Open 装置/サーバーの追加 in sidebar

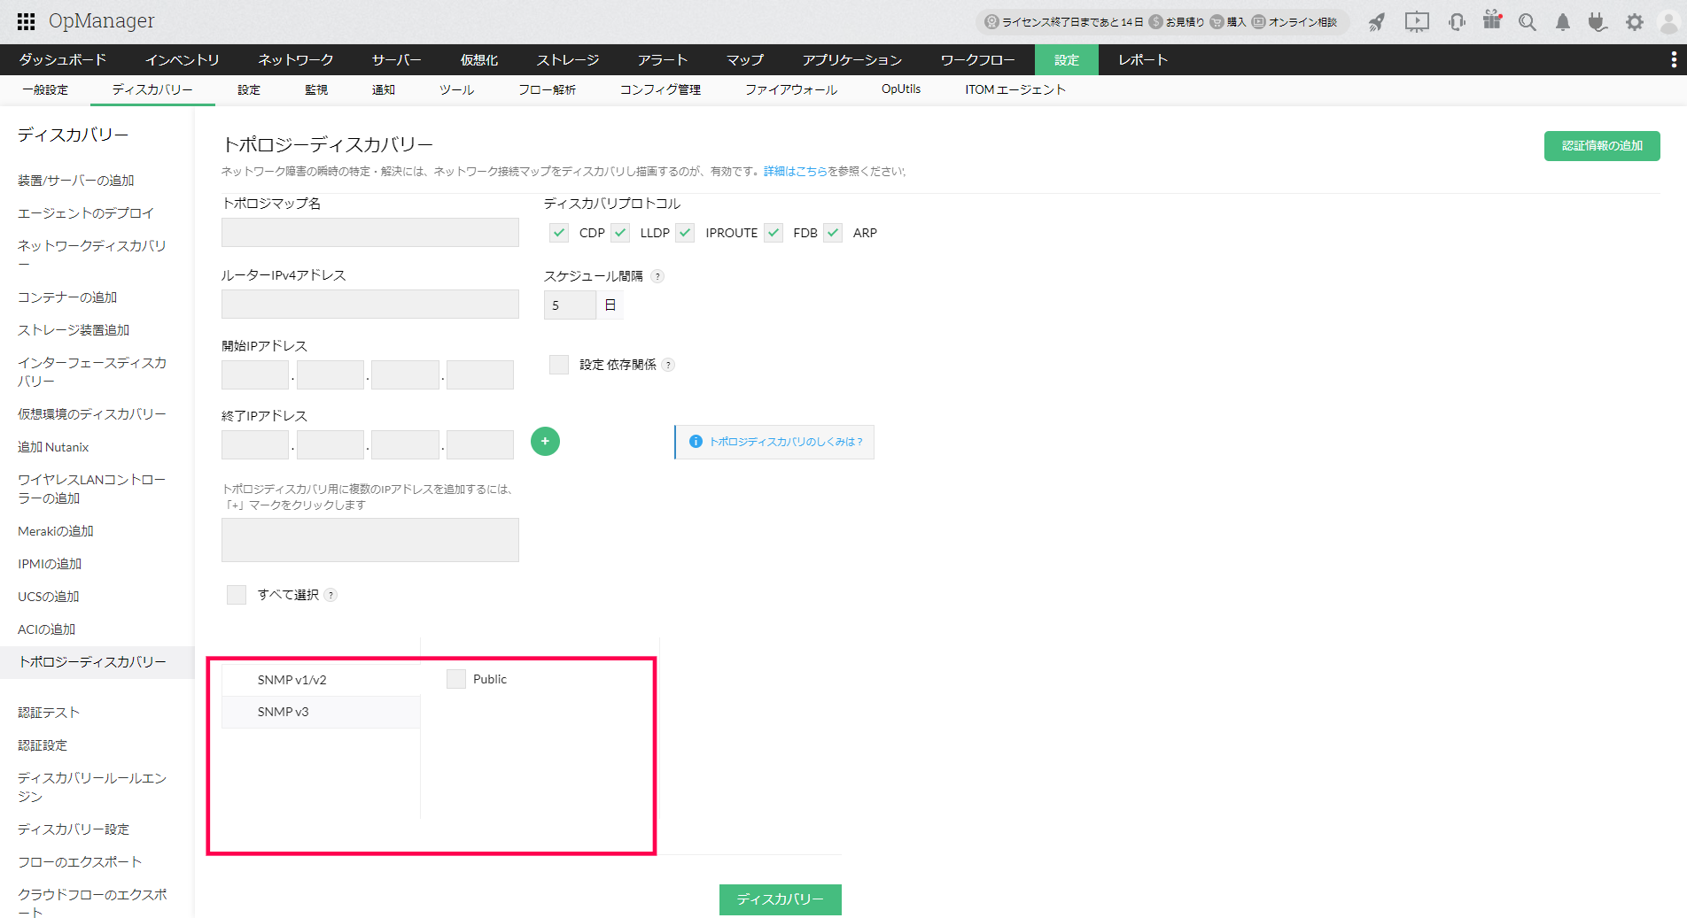76,181
